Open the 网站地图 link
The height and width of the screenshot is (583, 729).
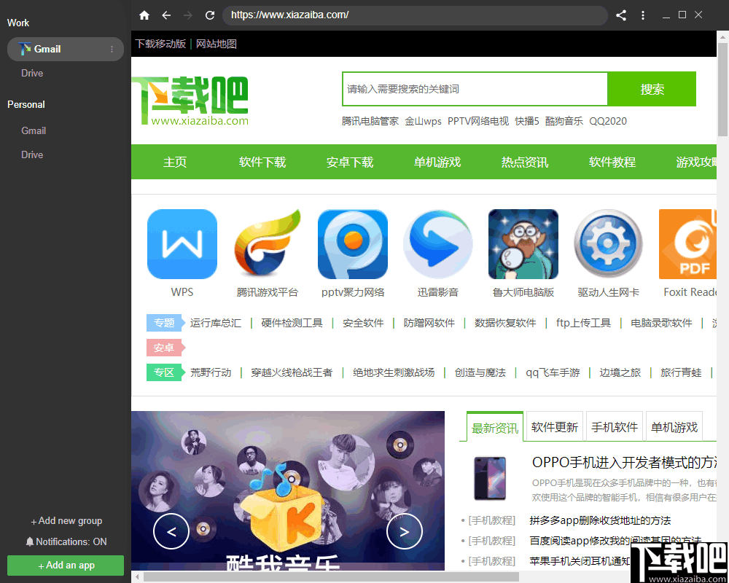click(x=217, y=44)
